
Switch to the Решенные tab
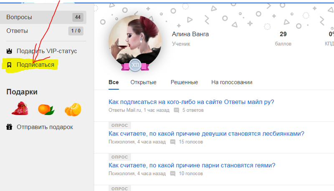pos(184,82)
